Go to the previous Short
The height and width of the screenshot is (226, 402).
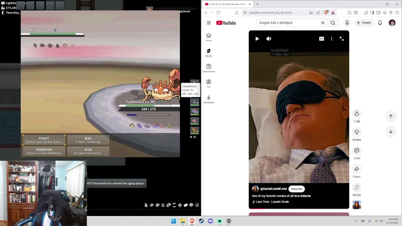click(x=391, y=116)
